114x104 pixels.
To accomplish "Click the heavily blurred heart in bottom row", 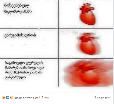I will point(88,73).
